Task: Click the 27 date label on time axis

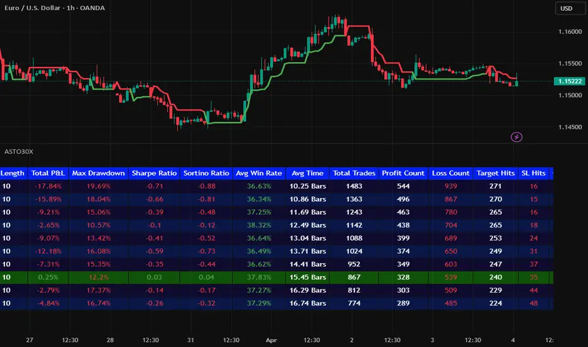Action: 30,340
